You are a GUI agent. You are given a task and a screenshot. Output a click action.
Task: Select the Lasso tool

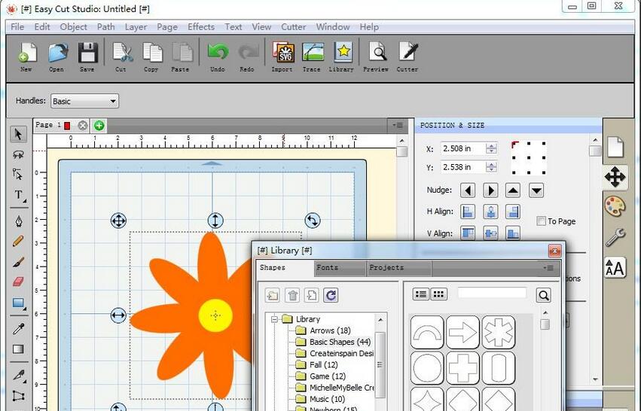tap(18, 154)
